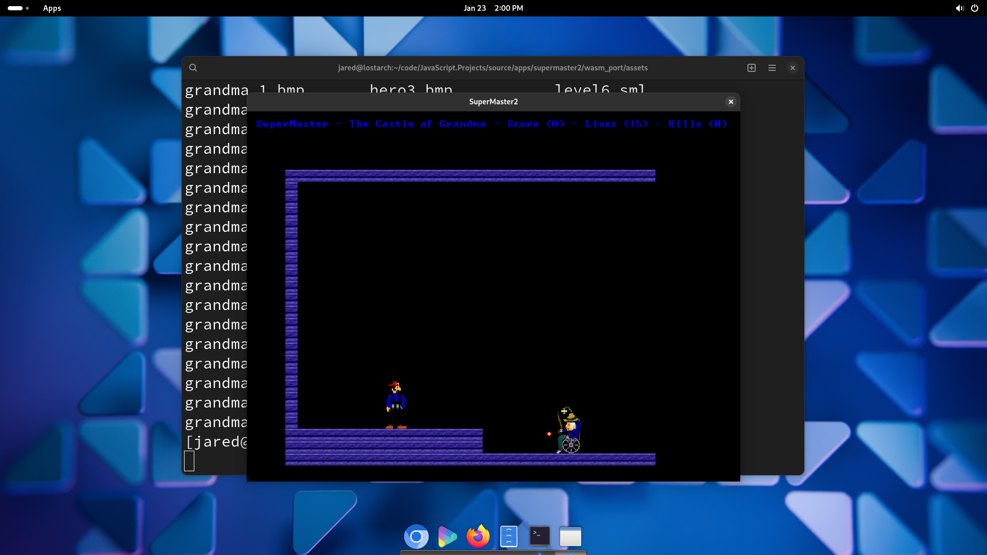Open the blue document dock icon
Screen dimensions: 987x555
(509, 537)
